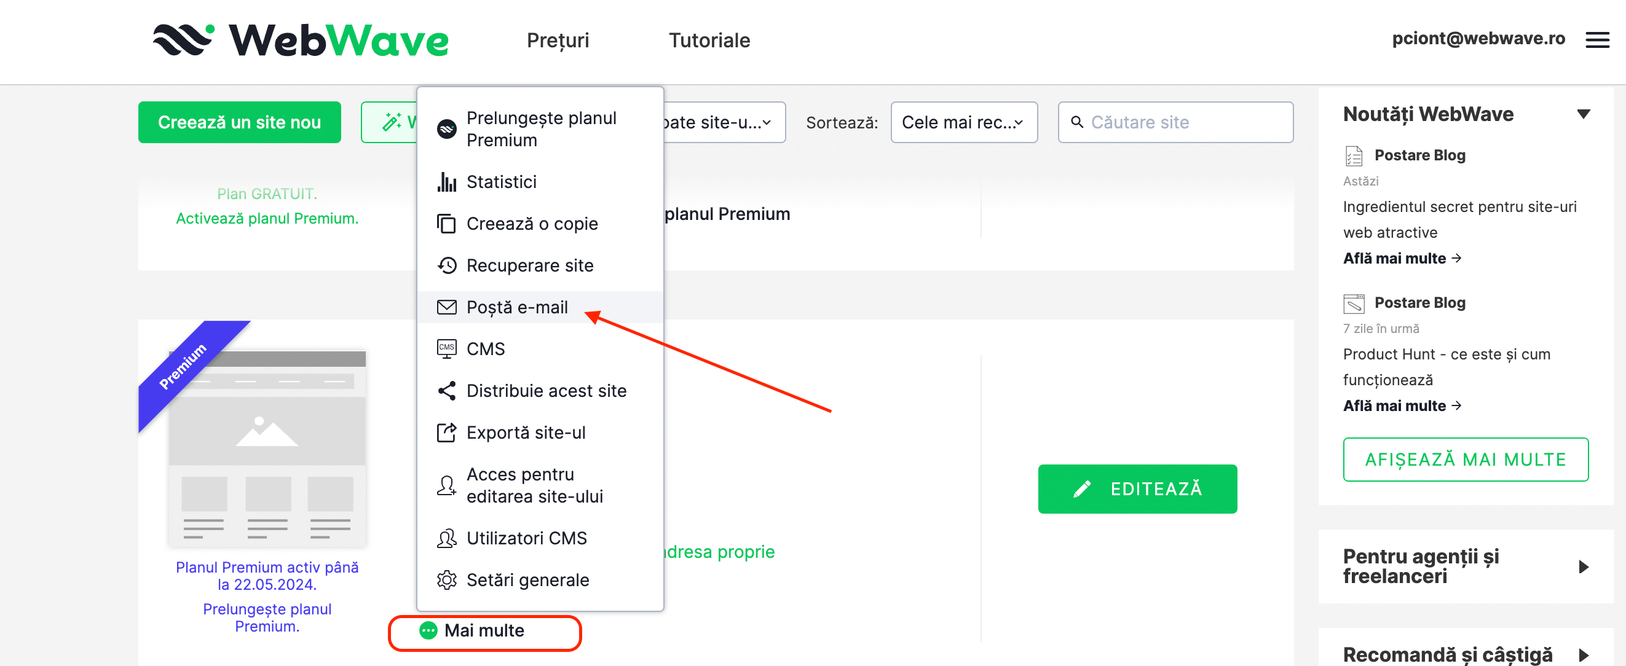This screenshot has width=1626, height=666.
Task: Open the Sortează dropdown
Action: tap(963, 122)
